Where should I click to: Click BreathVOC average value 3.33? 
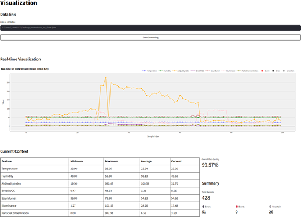(x=144, y=191)
